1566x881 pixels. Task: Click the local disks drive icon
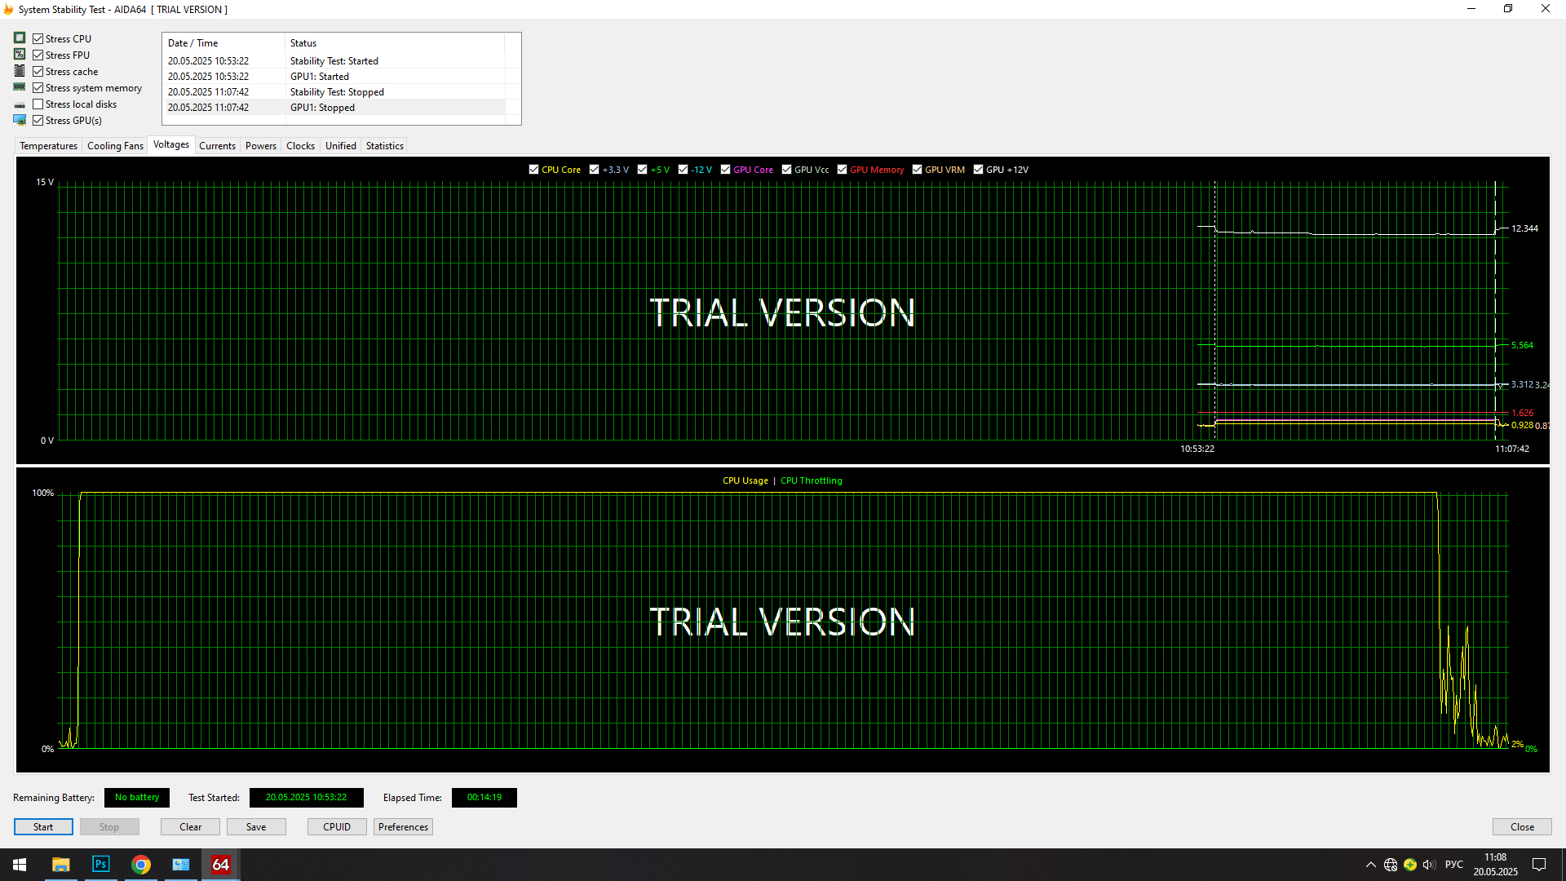20,104
